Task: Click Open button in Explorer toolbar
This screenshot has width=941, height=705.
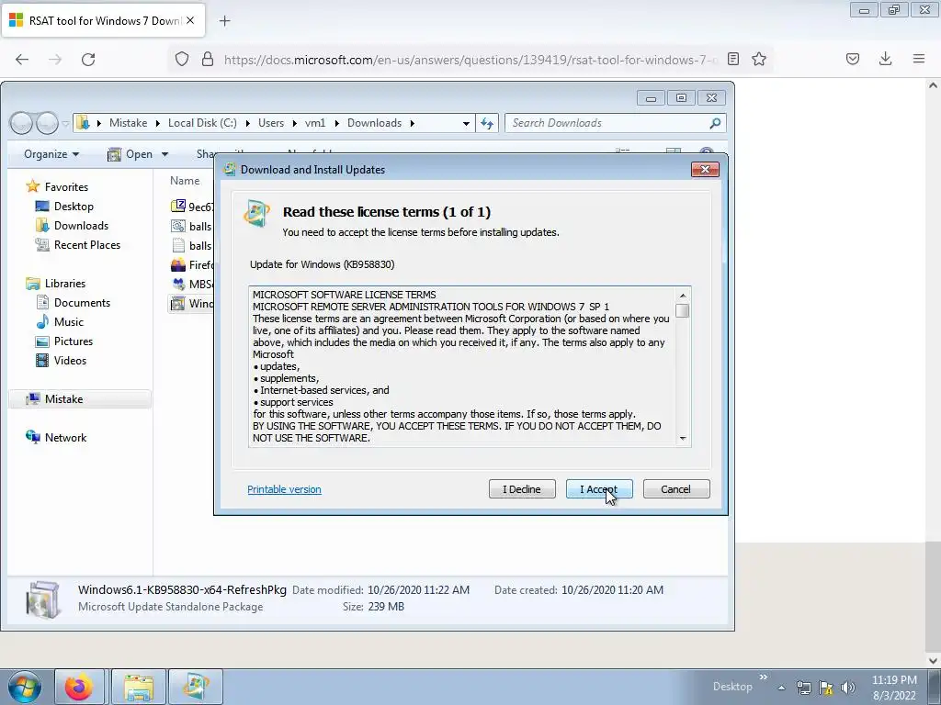Action: [x=130, y=154]
